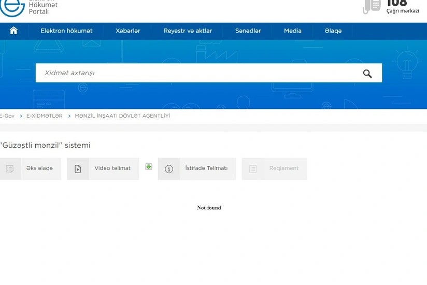Open the Xəbərlər menu item
This screenshot has height=285, width=427.
[127, 31]
